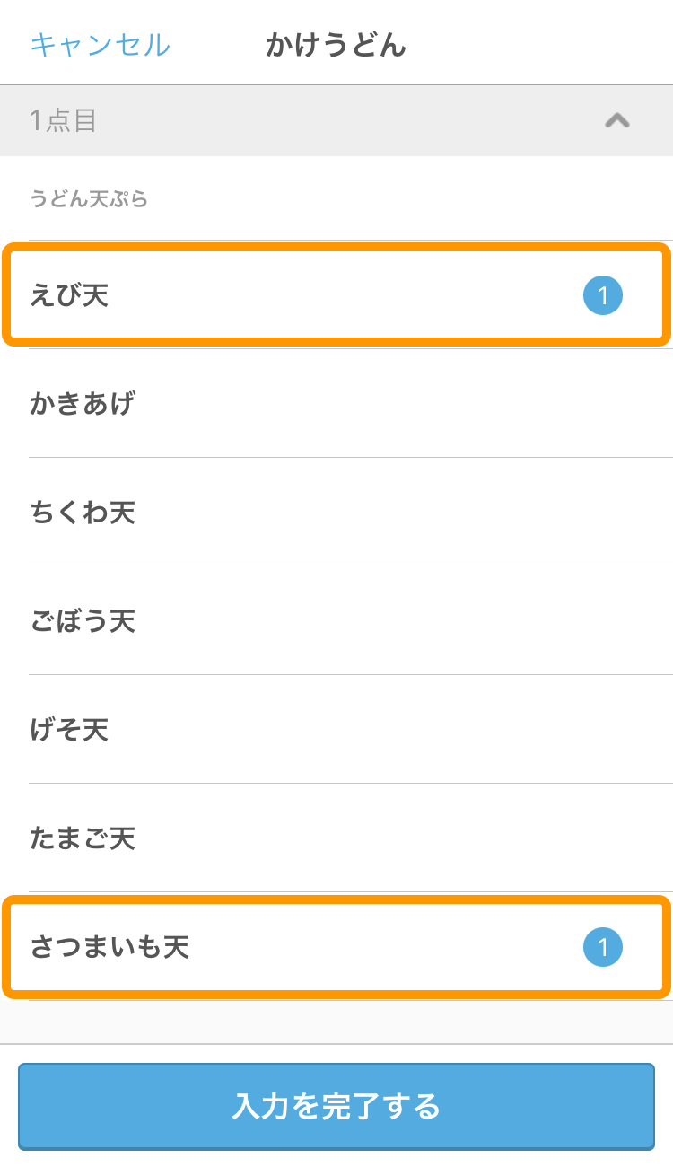Tap the さつまいも天 quantity badge
Viewport: 673px width, 1167px height.
point(603,947)
